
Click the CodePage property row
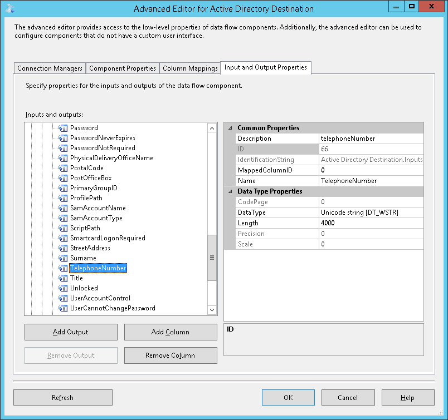(x=329, y=202)
